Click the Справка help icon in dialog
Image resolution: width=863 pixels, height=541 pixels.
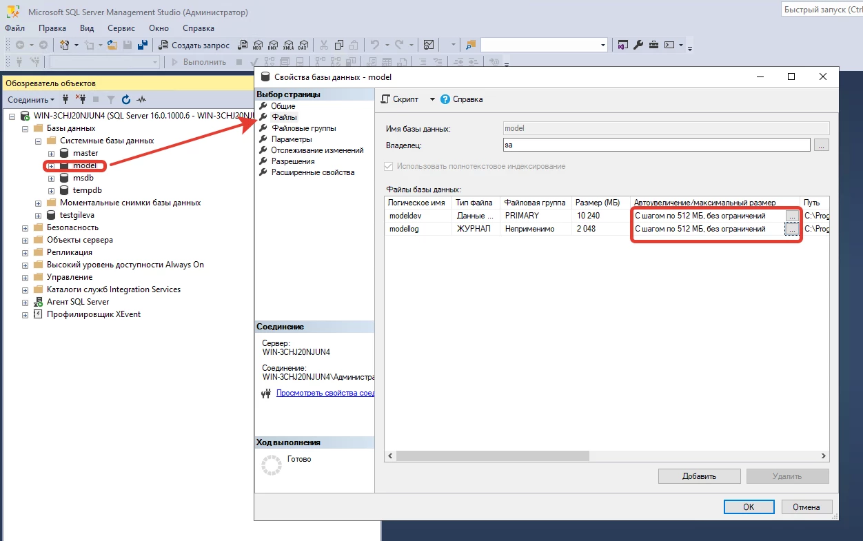click(x=445, y=99)
